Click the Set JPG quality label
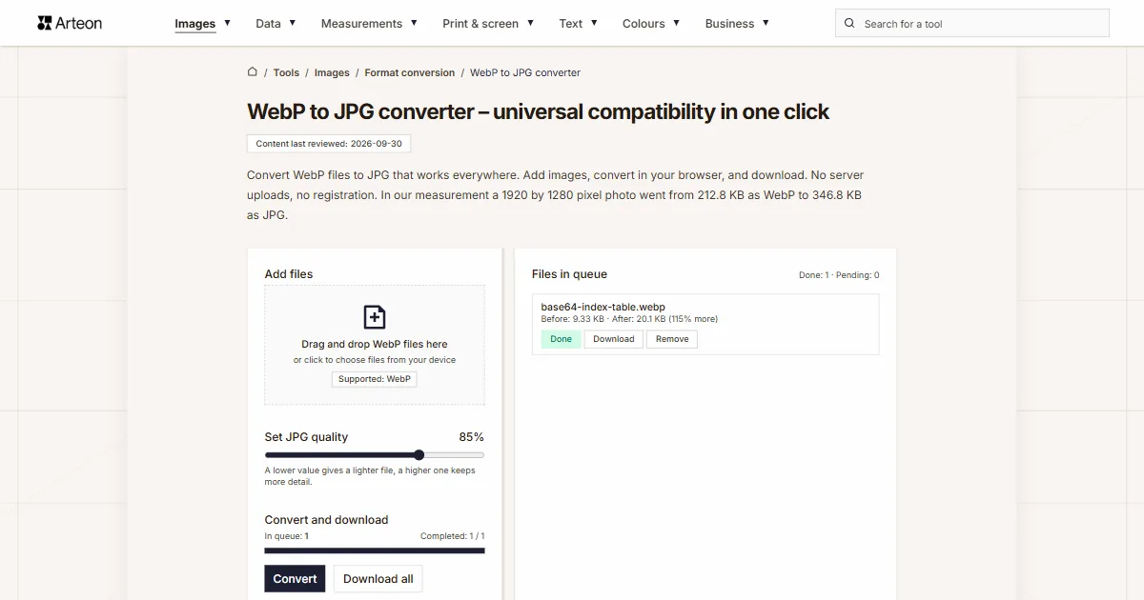The width and height of the screenshot is (1144, 600). click(306, 437)
